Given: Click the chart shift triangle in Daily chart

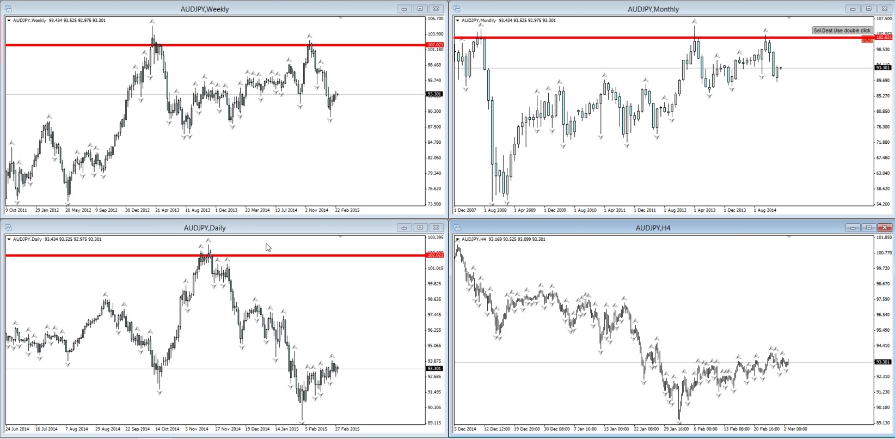Looking at the screenshot, I should coord(340,237).
